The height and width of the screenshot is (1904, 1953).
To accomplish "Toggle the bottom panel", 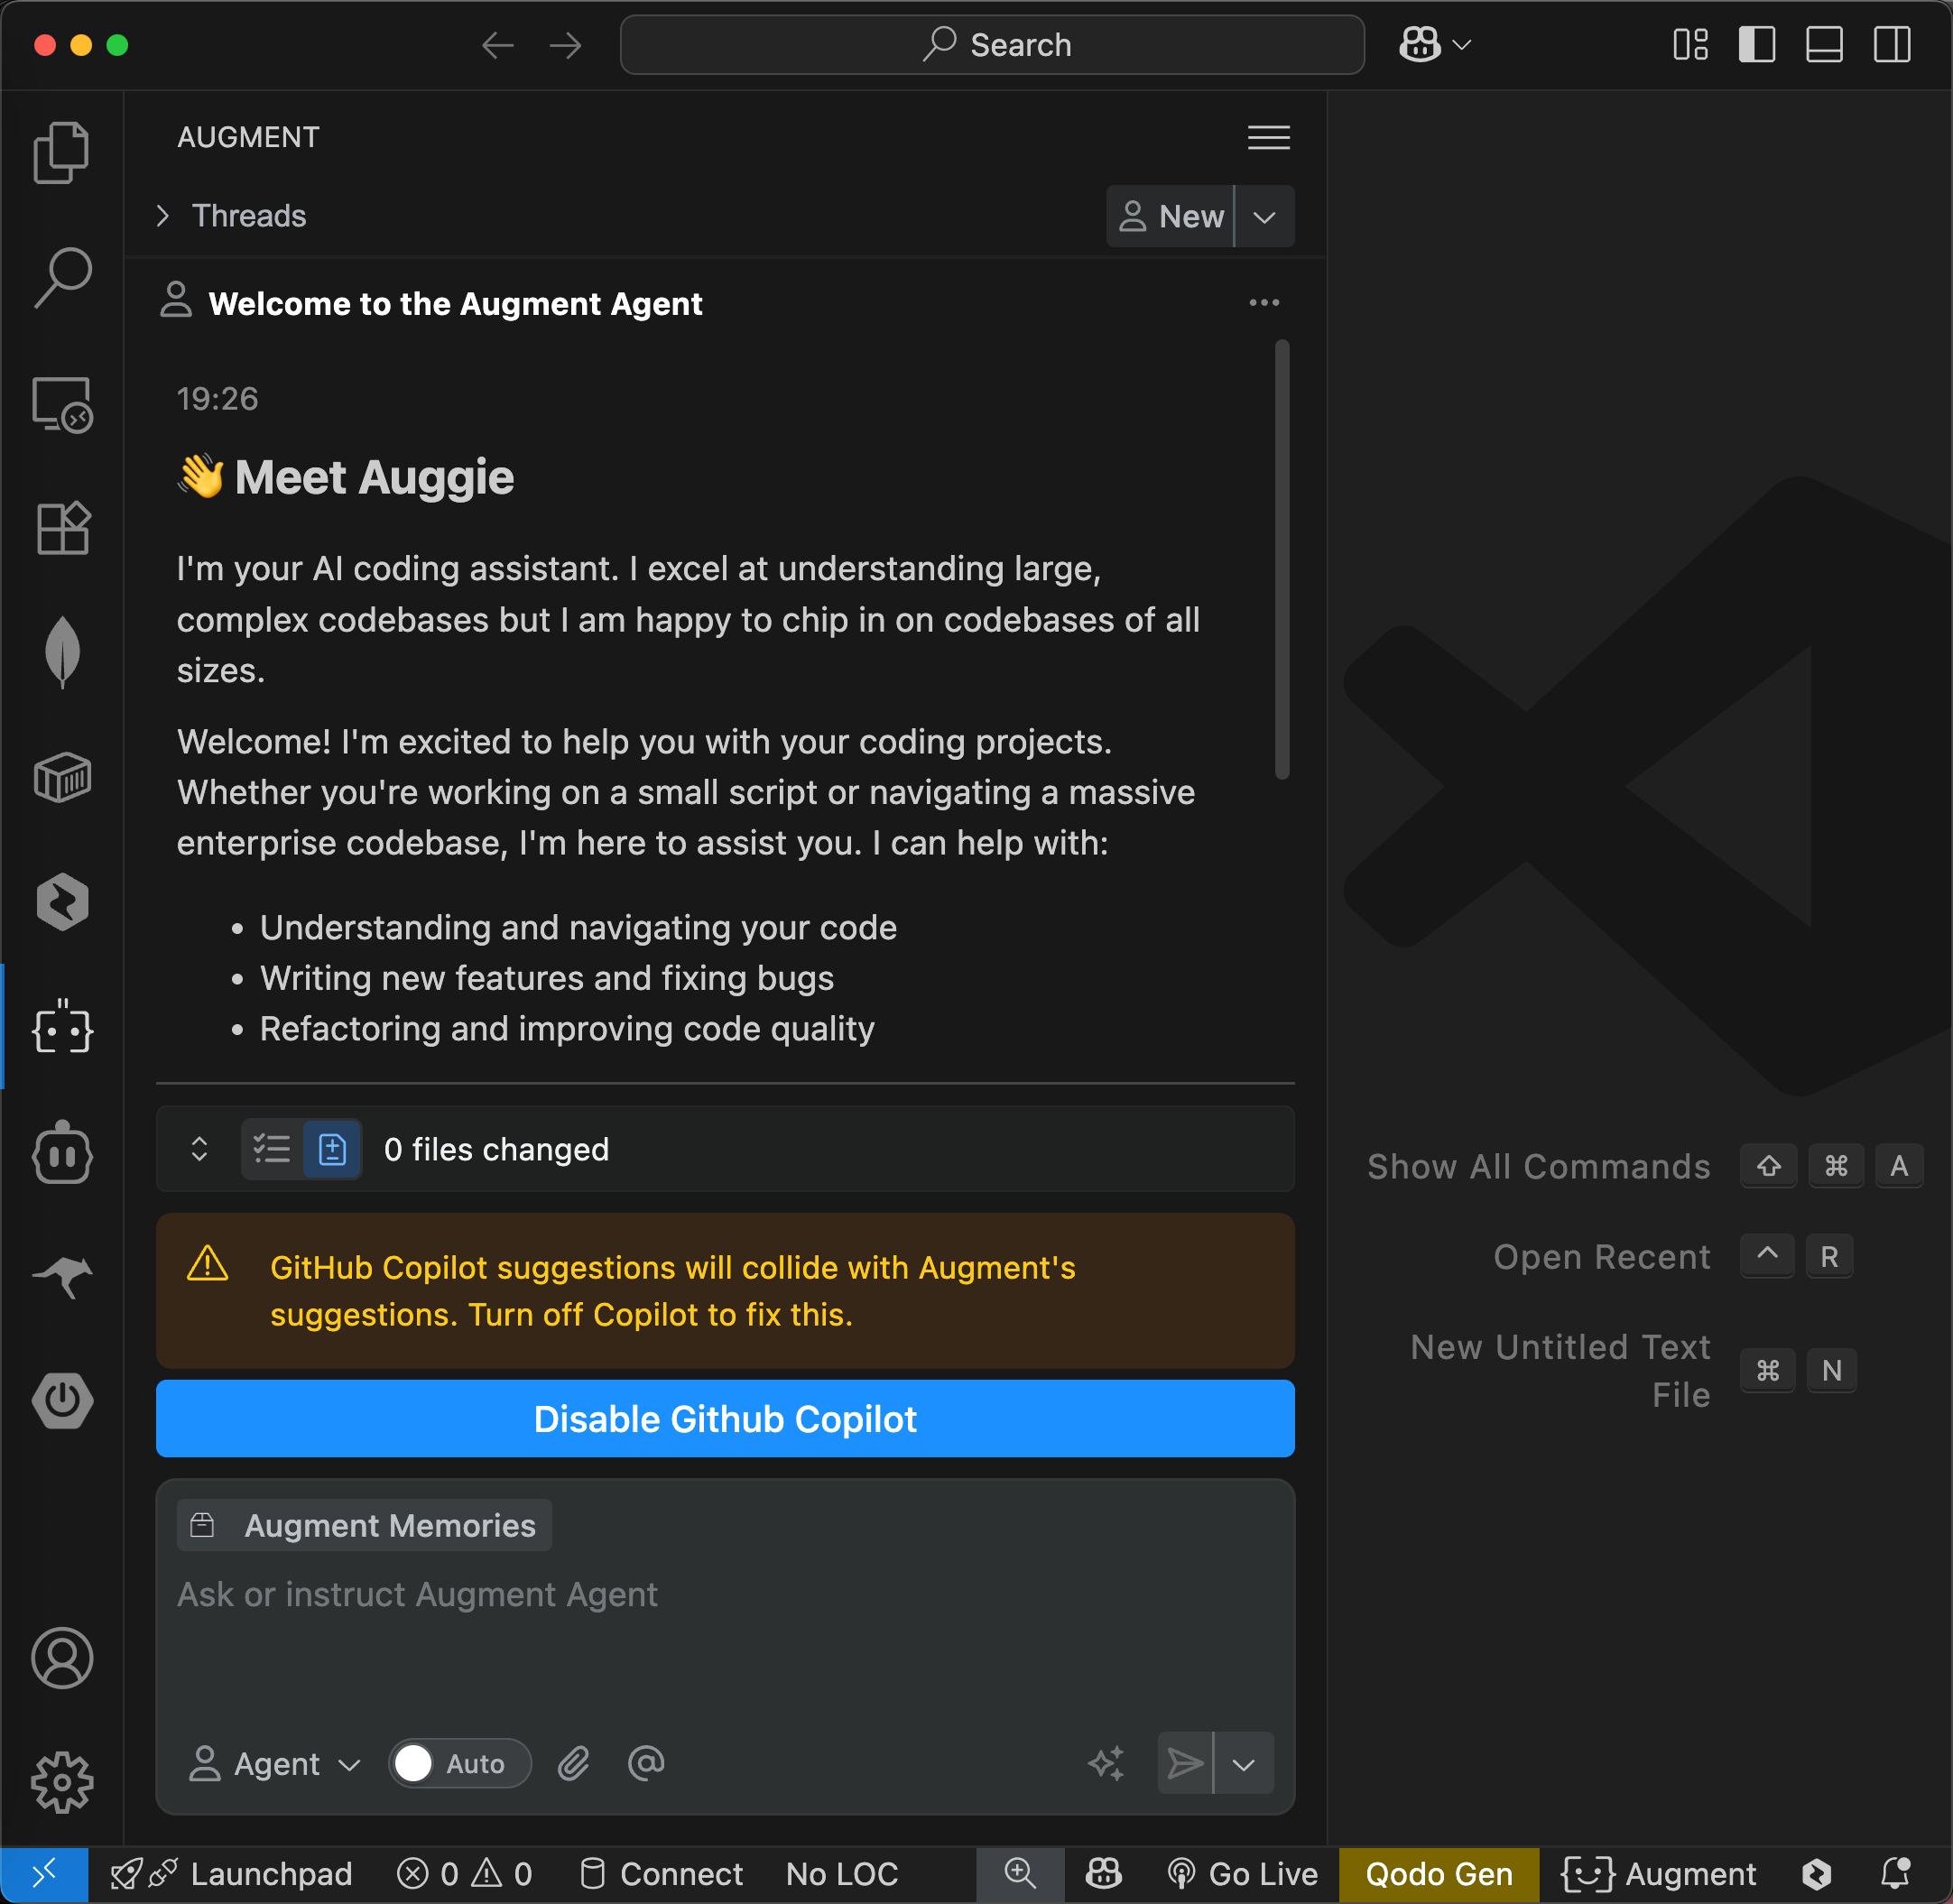I will [1824, 45].
